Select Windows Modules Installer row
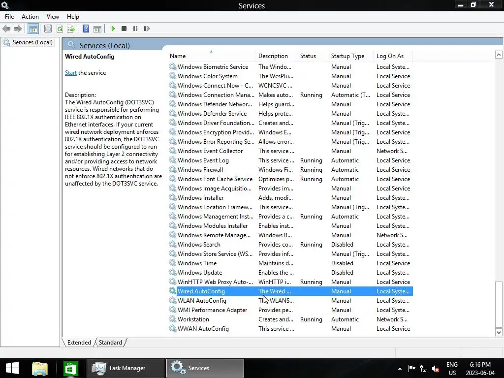The width and height of the screenshot is (504, 378). point(290,225)
